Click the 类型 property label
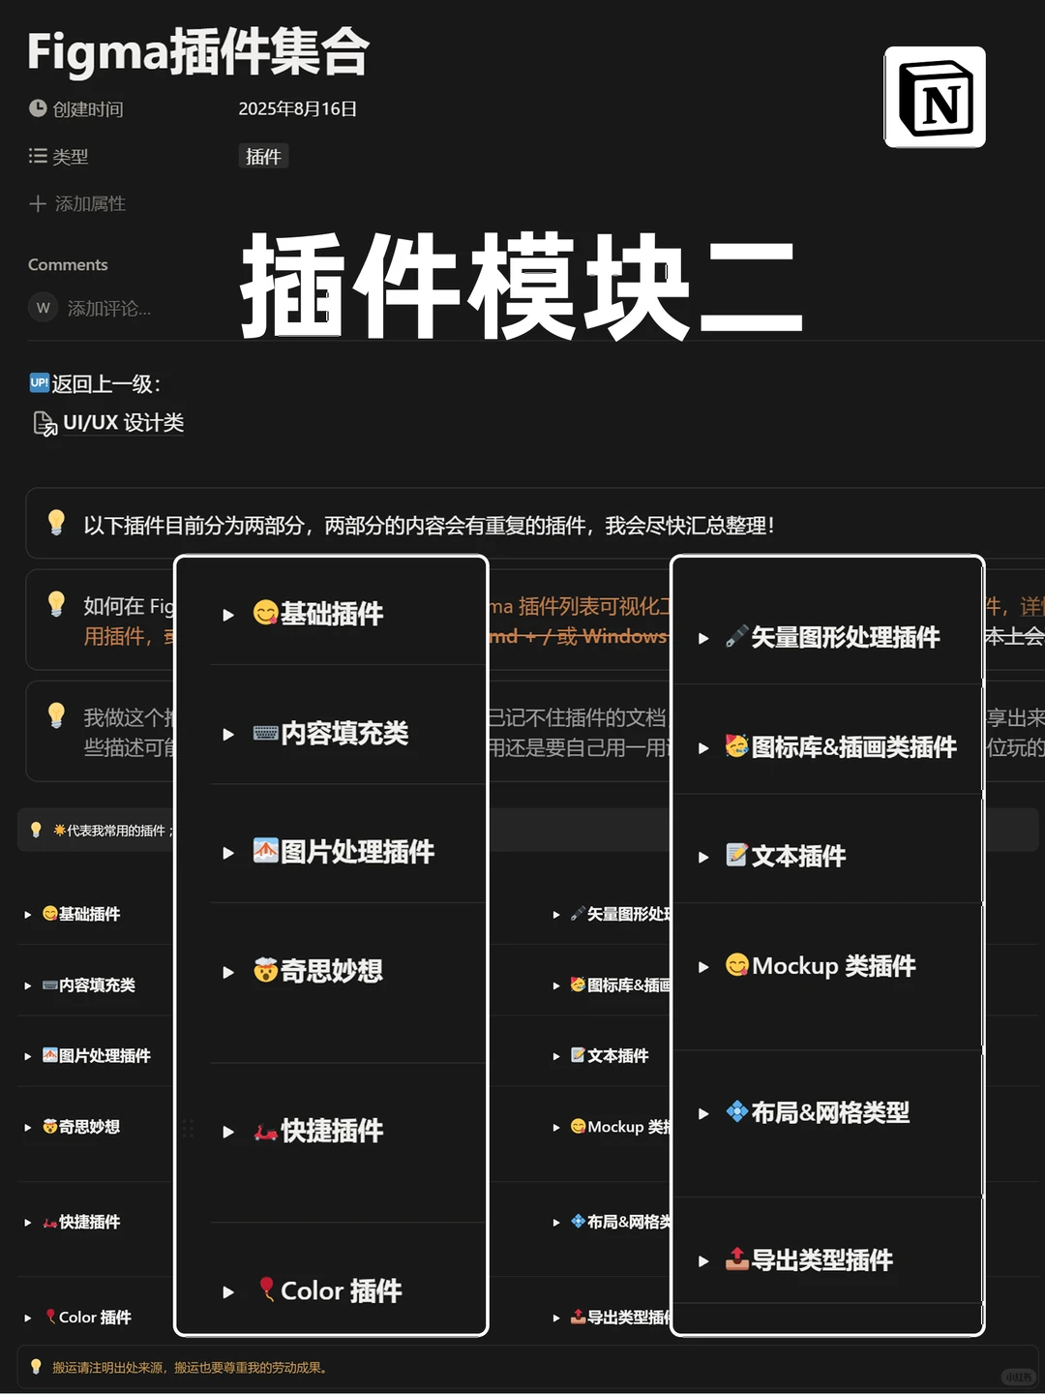Screen dimensions: 1045x1394 pyautogui.click(x=70, y=157)
